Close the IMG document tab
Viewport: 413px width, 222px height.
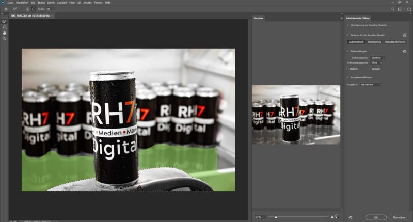coord(52,16)
